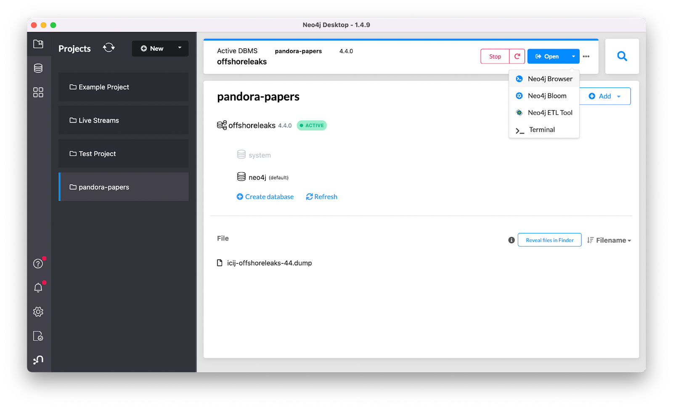Click the neo4j (default) database name

coord(268,178)
